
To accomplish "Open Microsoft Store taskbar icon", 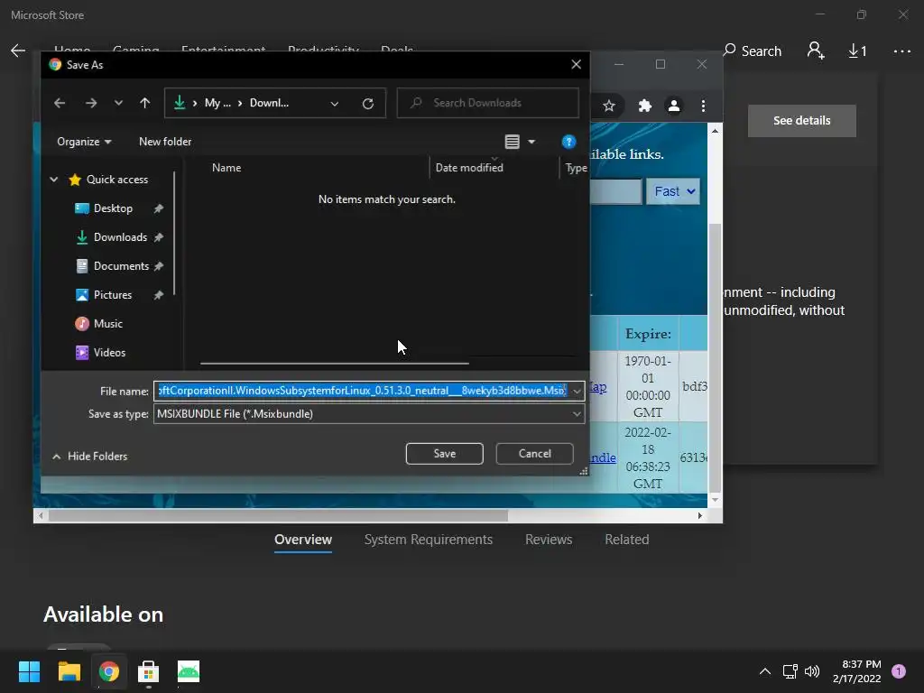I will coord(149,671).
